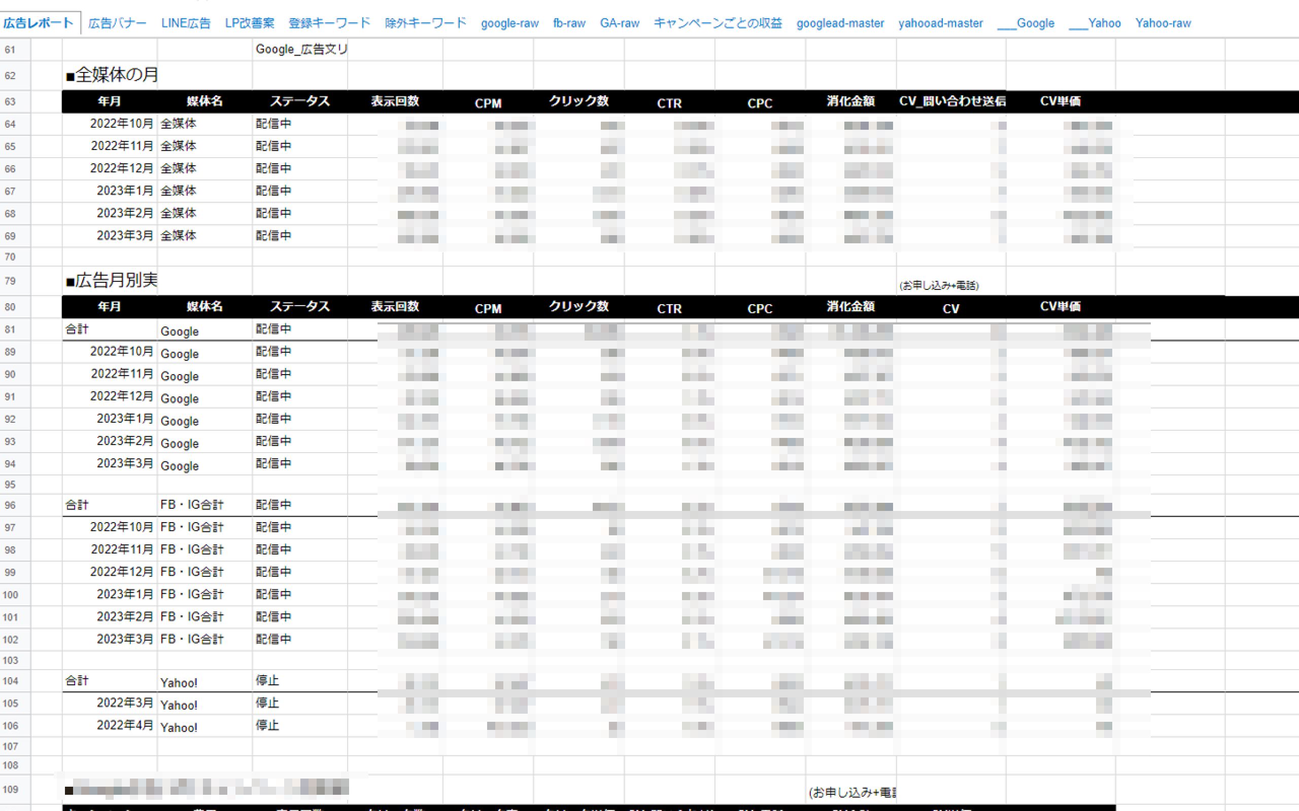Switch to the LINE広告 tab
The image size is (1299, 811).
186,23
